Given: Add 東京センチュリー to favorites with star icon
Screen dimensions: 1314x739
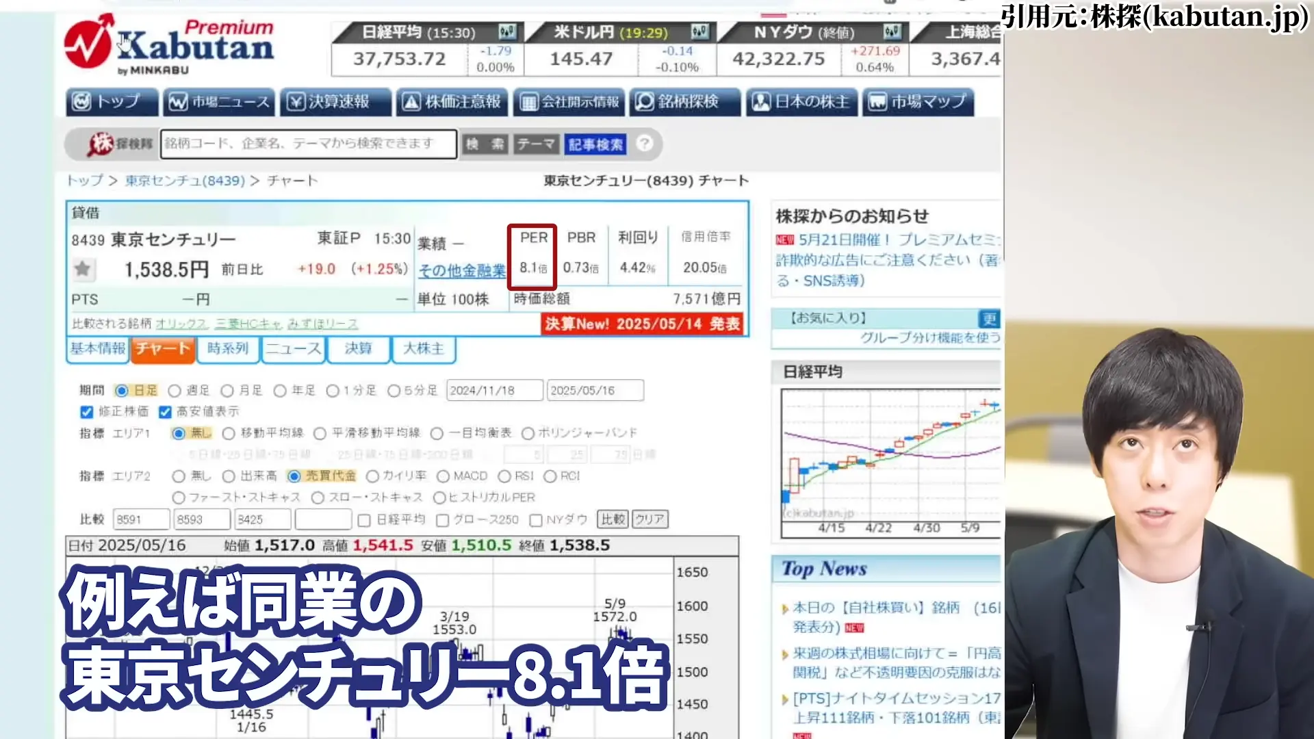Looking at the screenshot, I should pyautogui.click(x=83, y=269).
